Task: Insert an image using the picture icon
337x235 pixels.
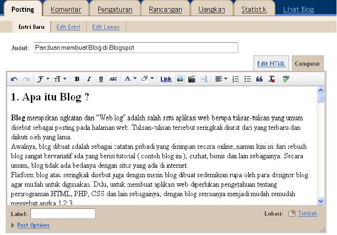Action: [180, 79]
